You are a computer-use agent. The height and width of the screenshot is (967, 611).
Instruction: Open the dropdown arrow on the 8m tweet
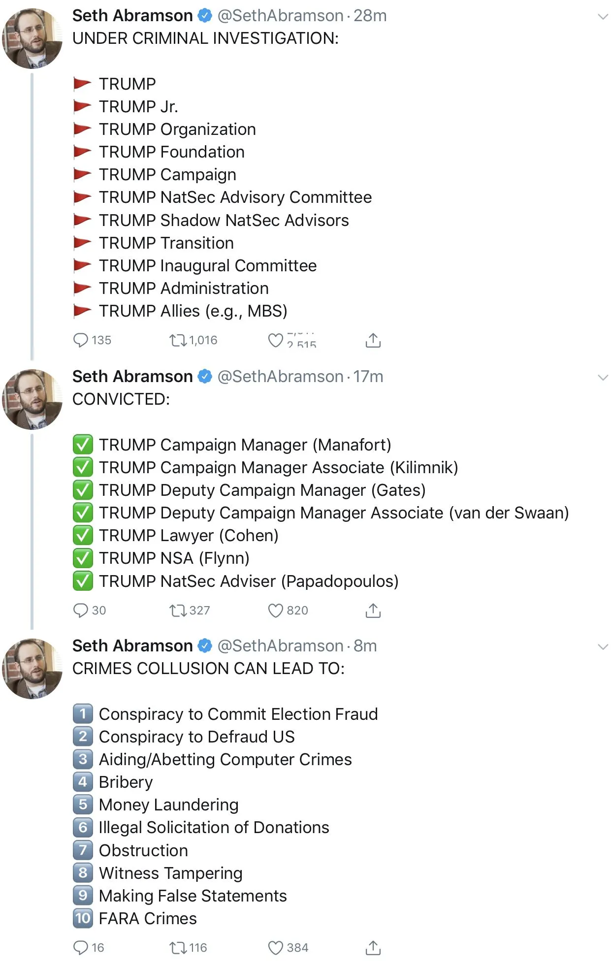click(603, 647)
